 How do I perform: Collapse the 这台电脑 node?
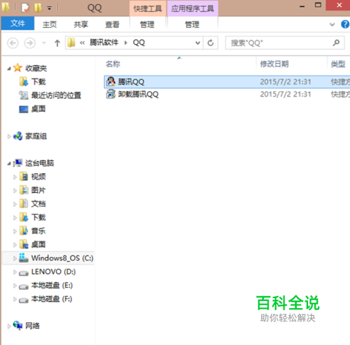coord(9,163)
